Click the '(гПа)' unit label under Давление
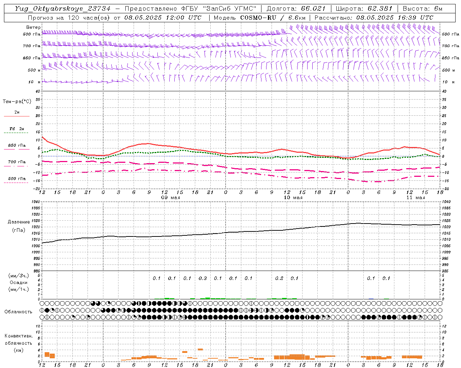 click(x=19, y=230)
